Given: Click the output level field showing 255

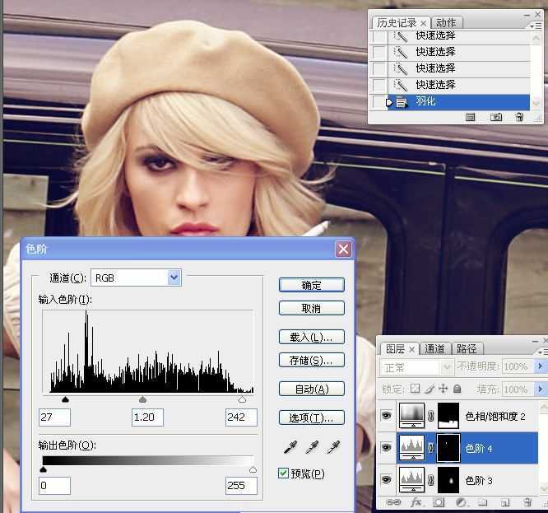Looking at the screenshot, I should 241,486.
